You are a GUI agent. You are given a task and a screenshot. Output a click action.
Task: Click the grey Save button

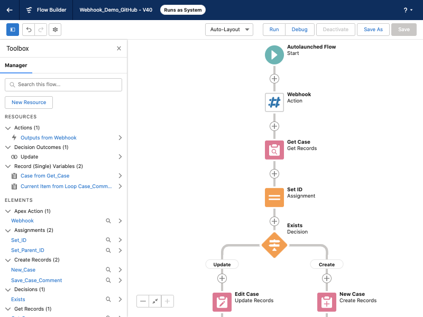click(x=404, y=30)
